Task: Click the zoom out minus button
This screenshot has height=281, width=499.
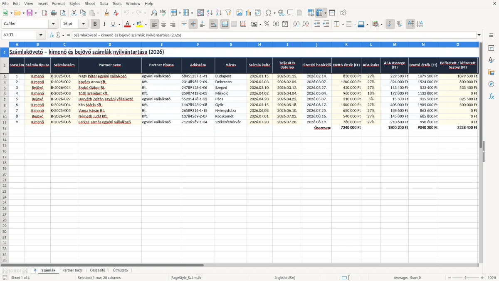Action: [x=450, y=278]
